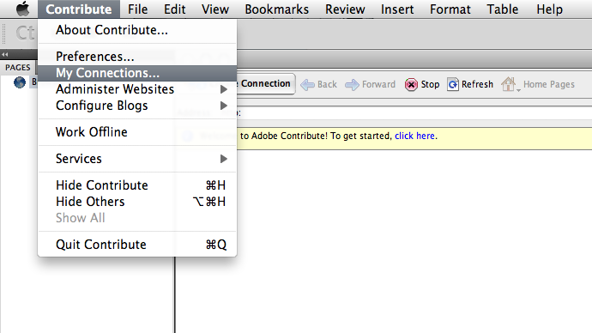Choose Quit Contribute
The image size is (592, 333).
(137, 245)
